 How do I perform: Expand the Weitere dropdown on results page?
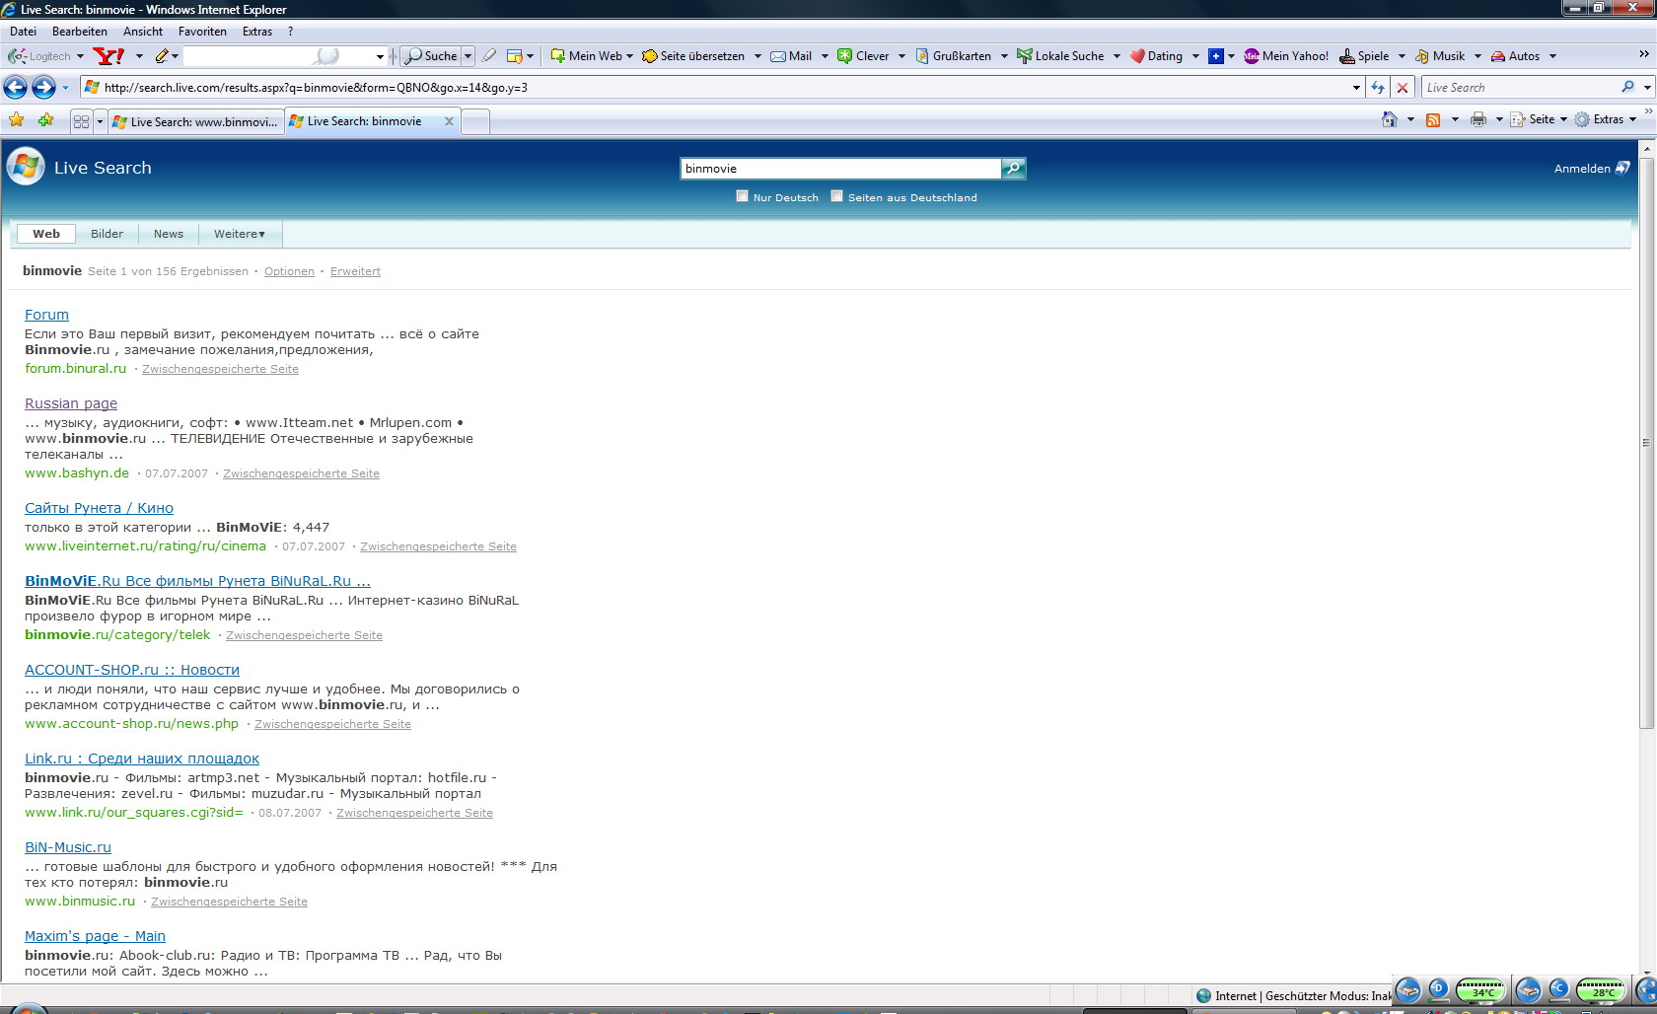pyautogui.click(x=240, y=234)
